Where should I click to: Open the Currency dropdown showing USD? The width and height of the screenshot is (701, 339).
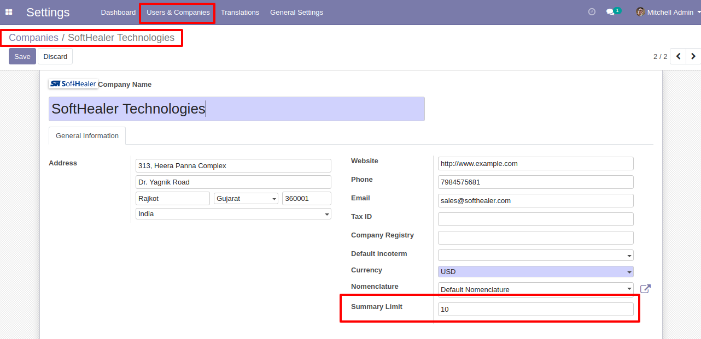coord(536,271)
